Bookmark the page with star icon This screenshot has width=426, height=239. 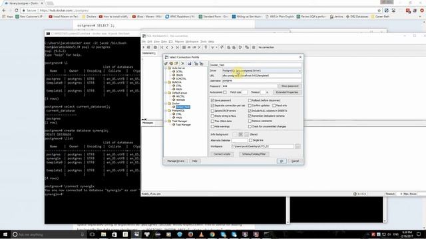379,11
